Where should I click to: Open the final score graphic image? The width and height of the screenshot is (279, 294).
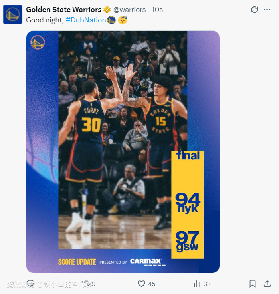pos(123,152)
